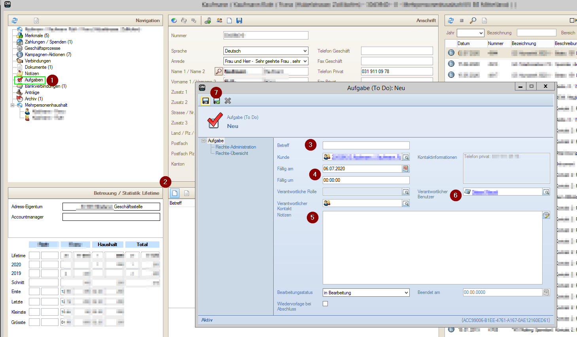This screenshot has height=337, width=577.
Task: Refresh the Navigation panel
Action: 15,21
